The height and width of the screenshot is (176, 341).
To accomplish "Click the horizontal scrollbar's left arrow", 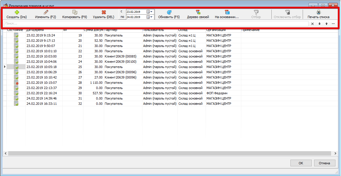I will (x=6, y=154).
